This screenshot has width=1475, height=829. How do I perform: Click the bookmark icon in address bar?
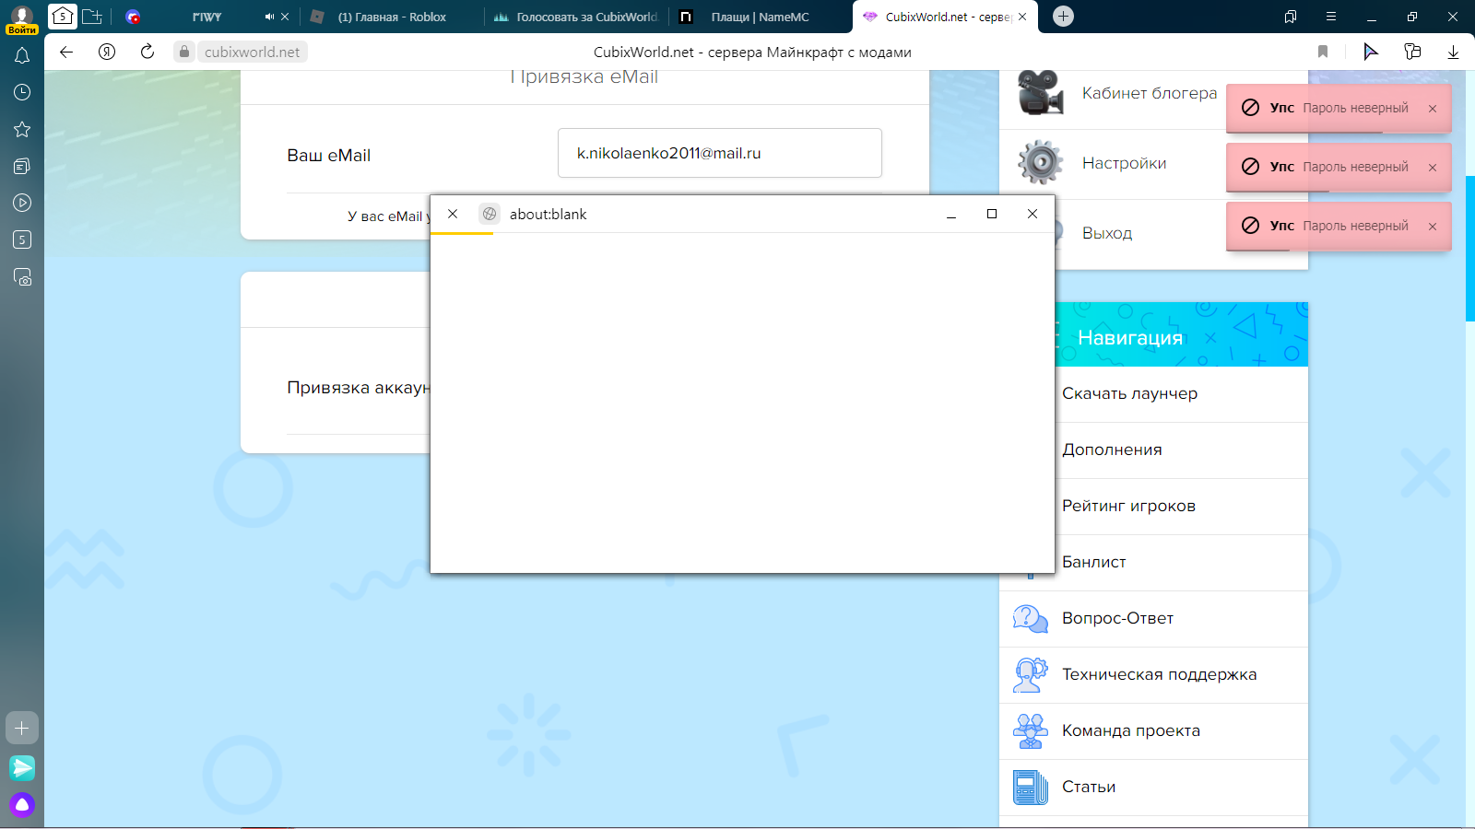(x=1323, y=53)
